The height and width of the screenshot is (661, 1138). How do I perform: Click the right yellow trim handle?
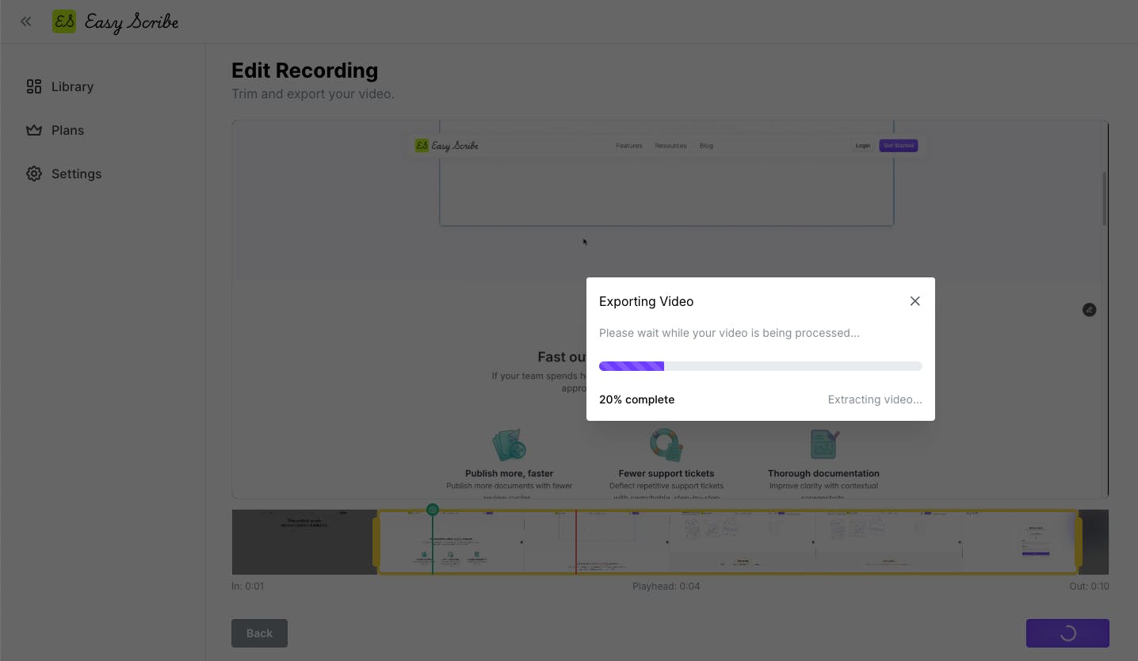point(1079,542)
